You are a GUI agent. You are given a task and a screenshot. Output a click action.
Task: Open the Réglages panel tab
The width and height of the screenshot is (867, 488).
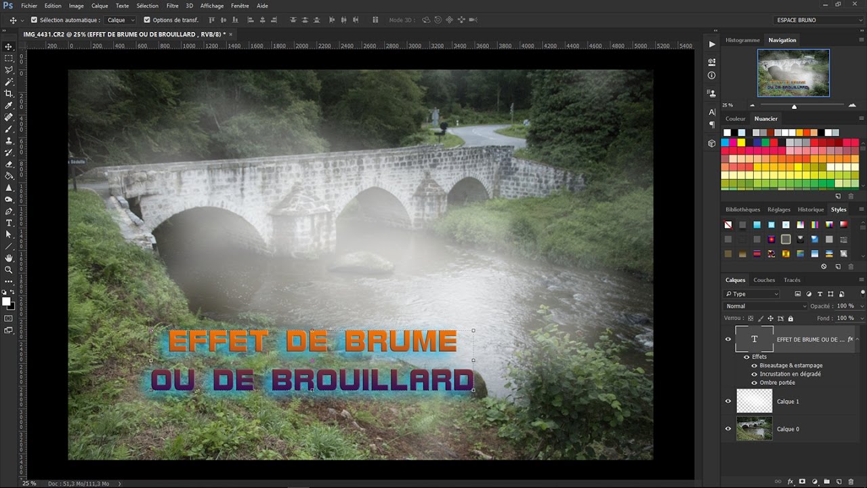pos(778,209)
